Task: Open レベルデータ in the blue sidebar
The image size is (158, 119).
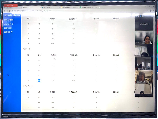Action: click(x=9, y=24)
